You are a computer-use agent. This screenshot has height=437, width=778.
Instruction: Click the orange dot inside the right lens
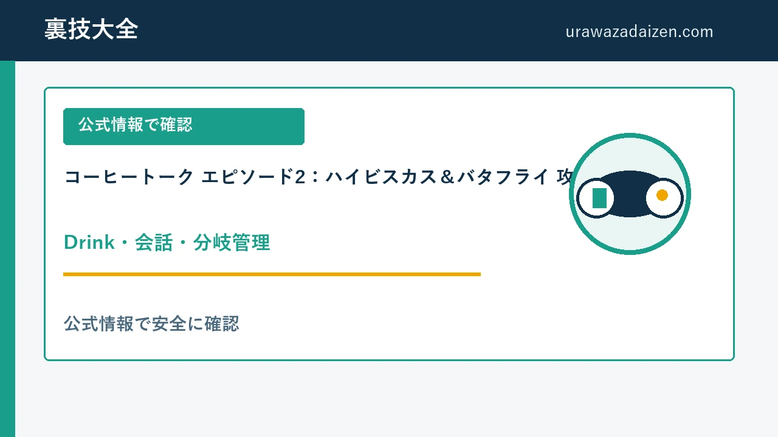(662, 195)
